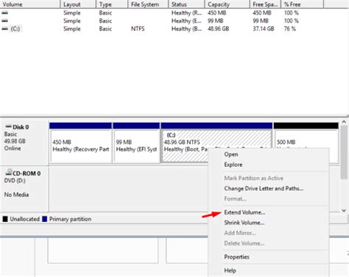Viewport: 349px width, 277px height.
Task: Click Healthy (R... status in first row
Action: (x=186, y=12)
